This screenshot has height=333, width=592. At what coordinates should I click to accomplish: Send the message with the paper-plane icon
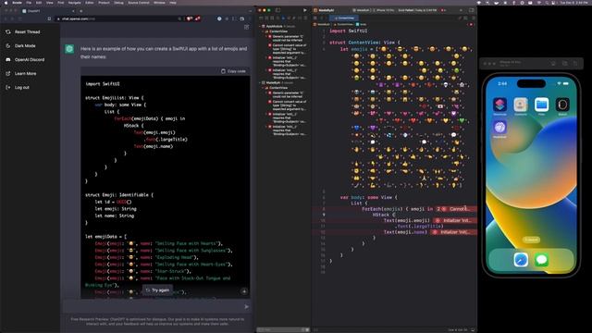[x=247, y=307]
